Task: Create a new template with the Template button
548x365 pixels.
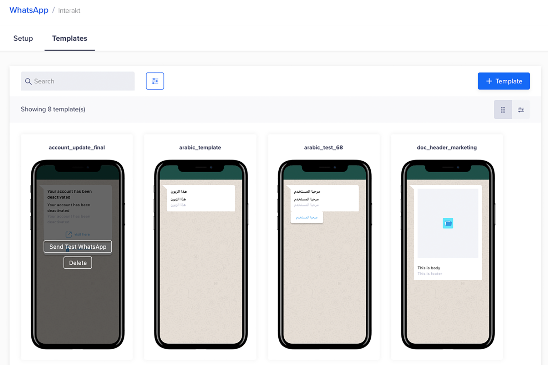Action: [x=504, y=81]
